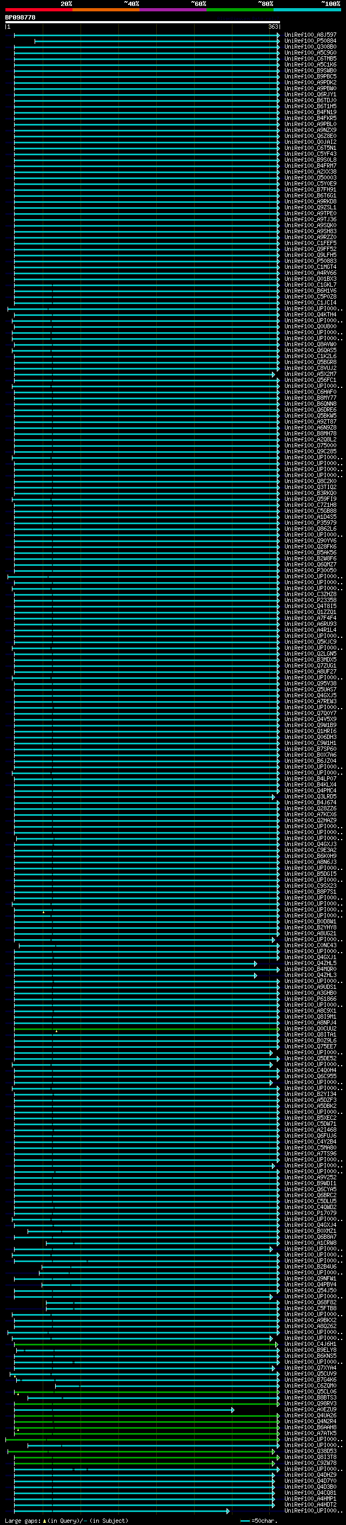Open hit UniRef100_A8J597
This screenshot has height=1525, width=346.
click(x=310, y=35)
